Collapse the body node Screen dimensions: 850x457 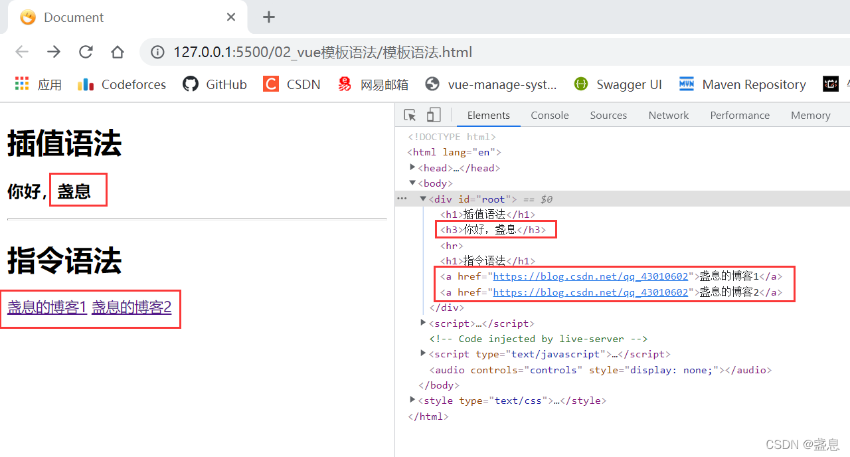(413, 183)
